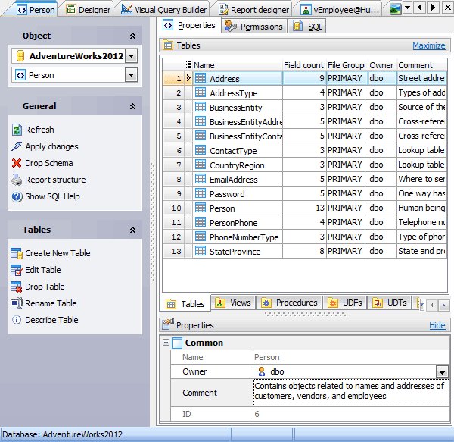Click windows list icon in tab bar

coord(395,8)
